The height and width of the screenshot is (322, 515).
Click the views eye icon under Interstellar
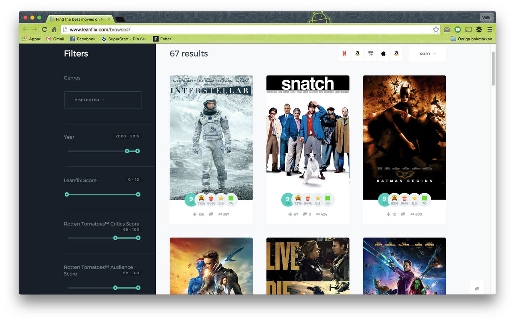point(220,215)
